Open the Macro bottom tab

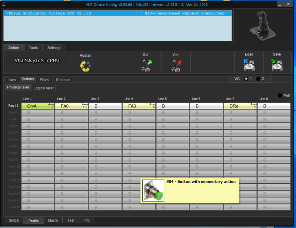[53, 220]
